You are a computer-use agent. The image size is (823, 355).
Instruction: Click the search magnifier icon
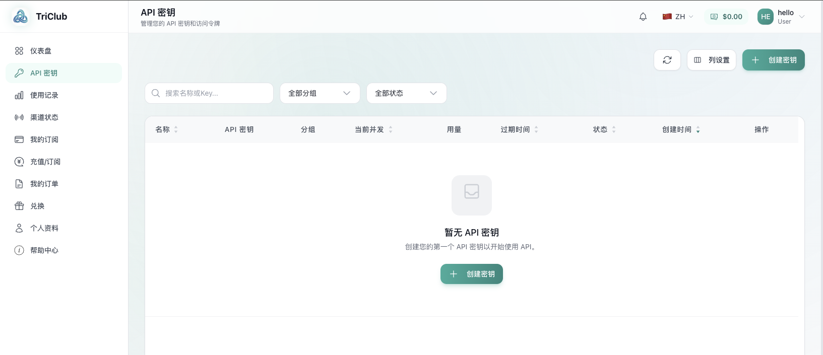pos(156,93)
